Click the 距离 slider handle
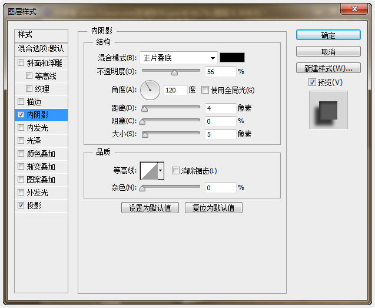The width and height of the screenshot is (375, 308). tap(144, 109)
